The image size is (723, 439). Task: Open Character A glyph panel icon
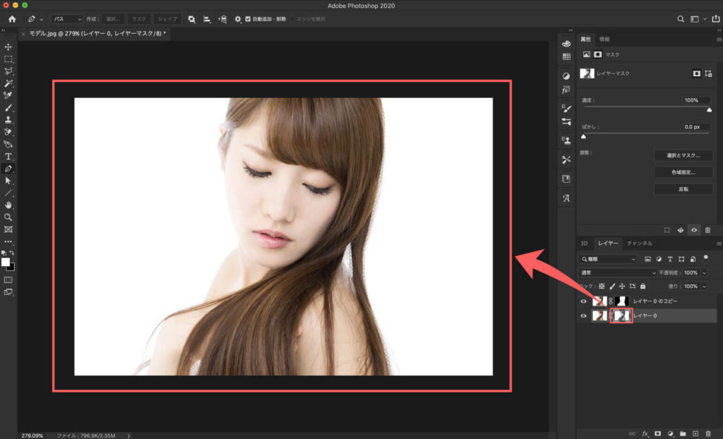tap(566, 198)
